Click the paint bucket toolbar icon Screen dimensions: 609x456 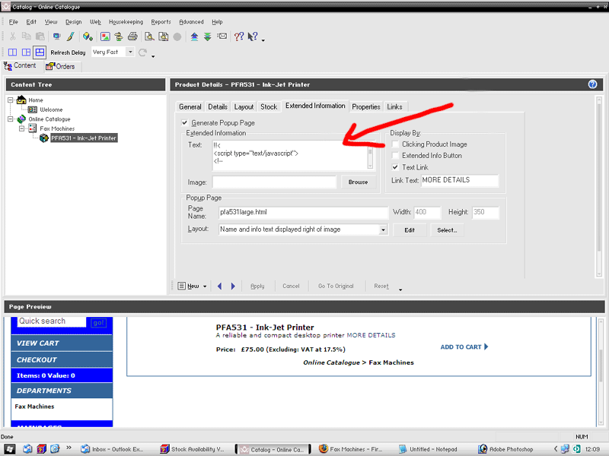[x=88, y=36]
